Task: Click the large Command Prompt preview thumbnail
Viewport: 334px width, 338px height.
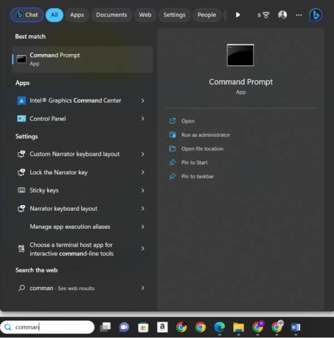Action: [x=240, y=55]
